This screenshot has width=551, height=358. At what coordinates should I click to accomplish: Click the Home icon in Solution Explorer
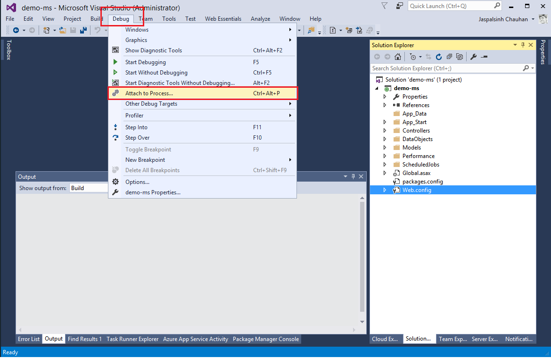coord(398,57)
